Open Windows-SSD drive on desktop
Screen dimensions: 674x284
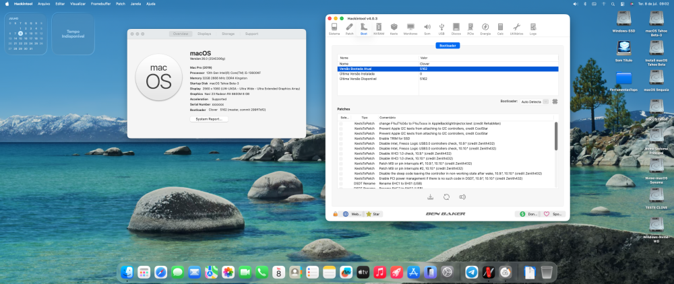[x=623, y=22]
